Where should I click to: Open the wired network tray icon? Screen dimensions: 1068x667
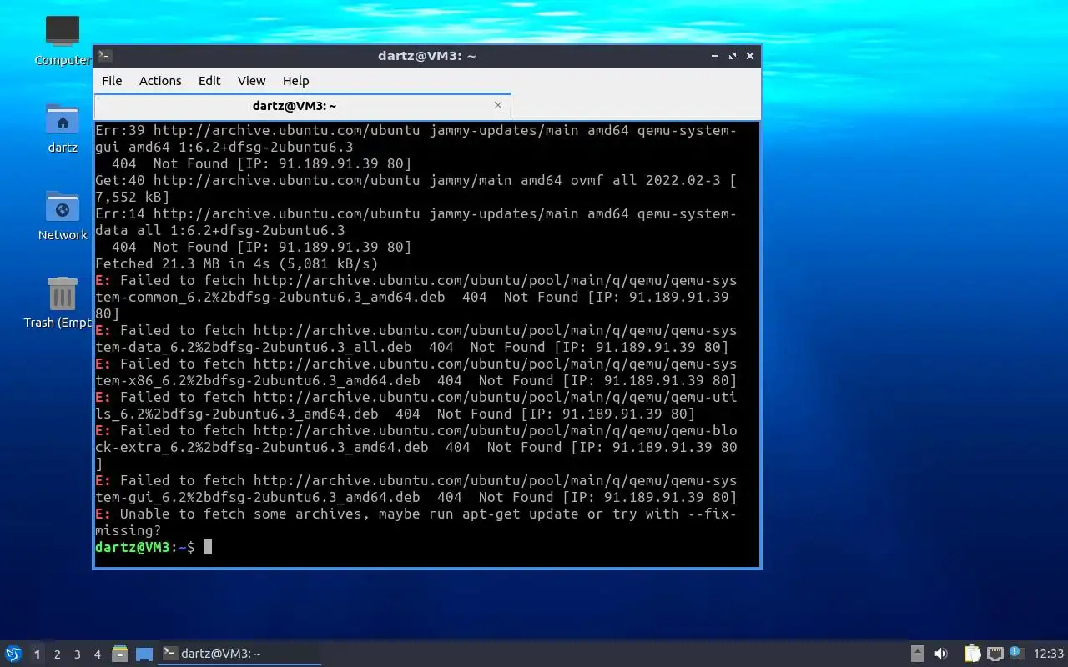(x=995, y=654)
